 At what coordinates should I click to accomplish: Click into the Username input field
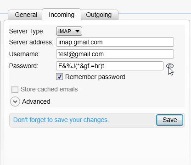coord(115,54)
